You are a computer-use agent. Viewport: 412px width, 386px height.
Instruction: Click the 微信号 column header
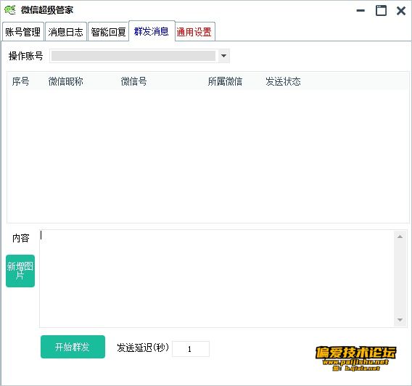pos(133,81)
